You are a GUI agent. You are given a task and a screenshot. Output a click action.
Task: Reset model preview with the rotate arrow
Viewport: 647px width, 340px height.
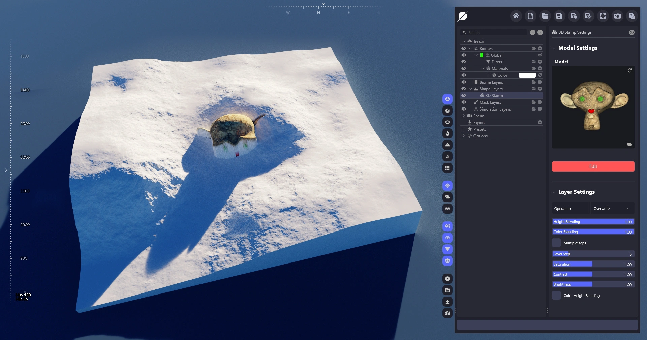[x=629, y=70]
